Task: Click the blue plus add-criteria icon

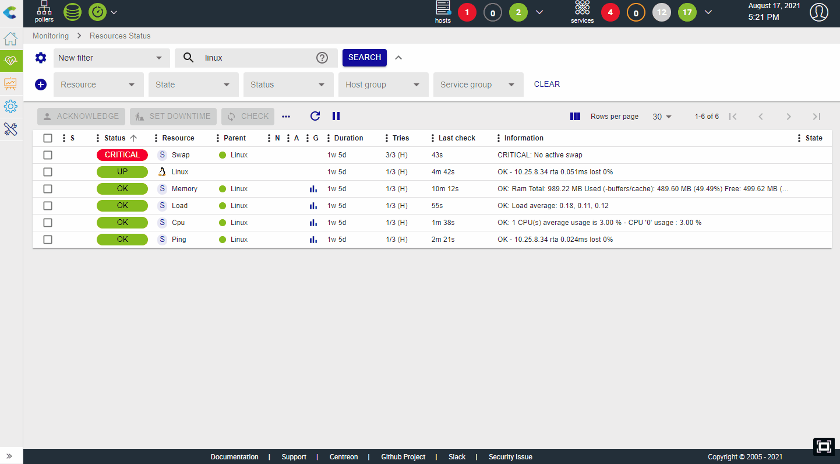Action: pos(41,85)
